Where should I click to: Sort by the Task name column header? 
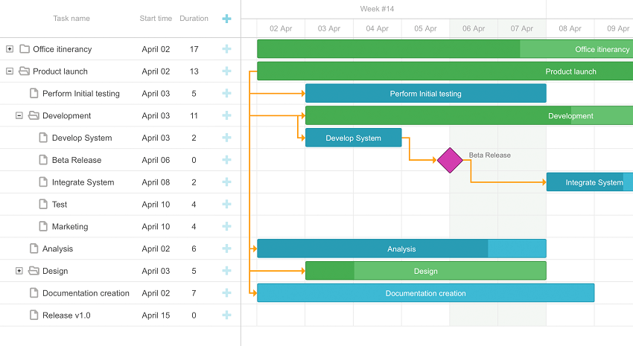click(x=71, y=19)
